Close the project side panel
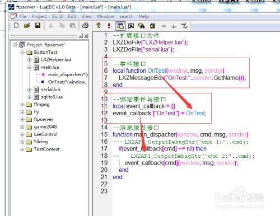This screenshot has height=216, width=280. (x=86, y=36)
